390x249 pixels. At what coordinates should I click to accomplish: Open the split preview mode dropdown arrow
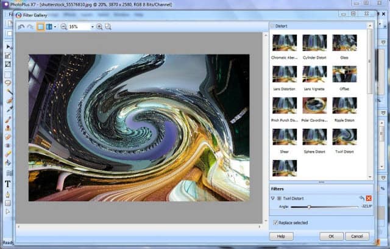click(x=55, y=27)
